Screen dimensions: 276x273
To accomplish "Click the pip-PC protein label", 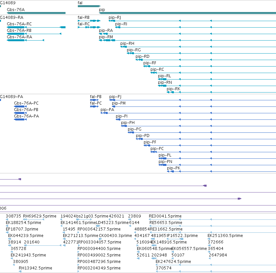I will 157,149.
